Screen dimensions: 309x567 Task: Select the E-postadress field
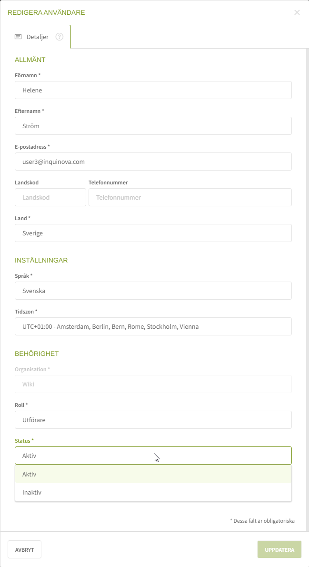pos(153,162)
